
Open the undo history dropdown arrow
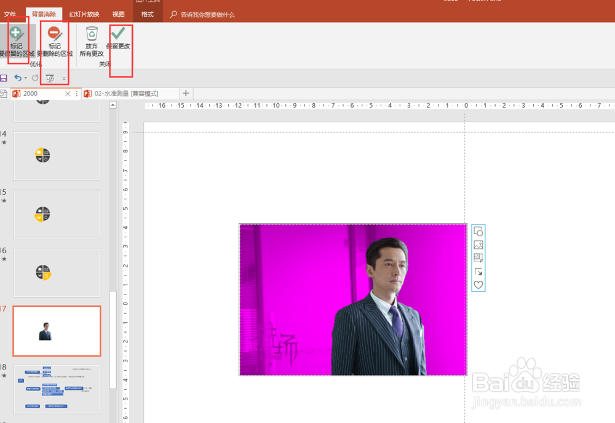[26, 78]
